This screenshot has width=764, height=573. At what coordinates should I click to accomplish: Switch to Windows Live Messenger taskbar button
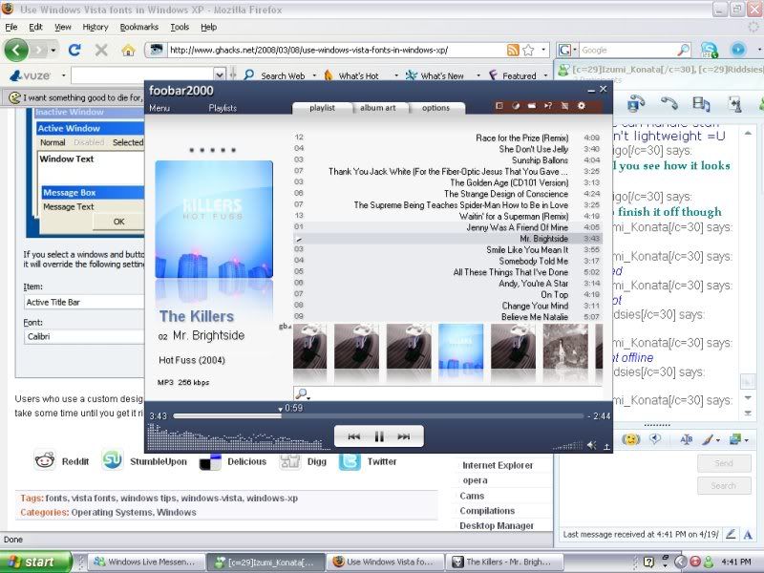pyautogui.click(x=145, y=562)
